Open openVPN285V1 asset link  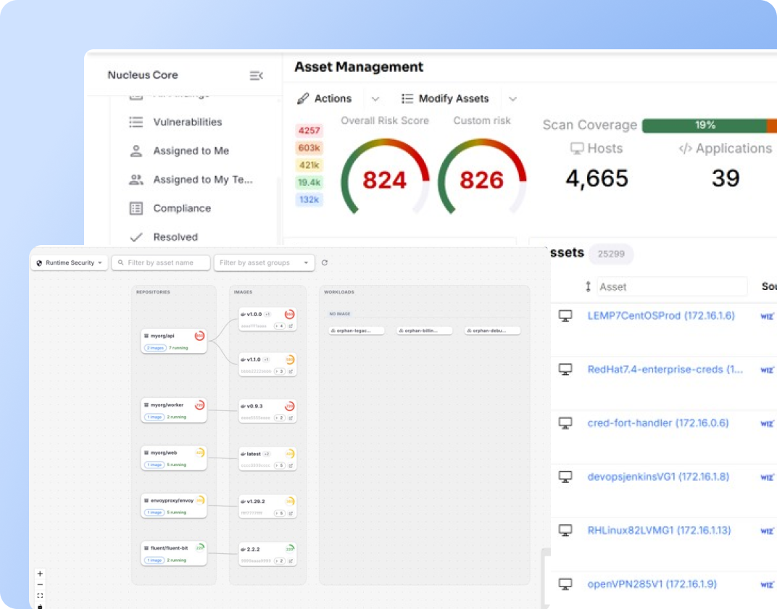pos(652,584)
